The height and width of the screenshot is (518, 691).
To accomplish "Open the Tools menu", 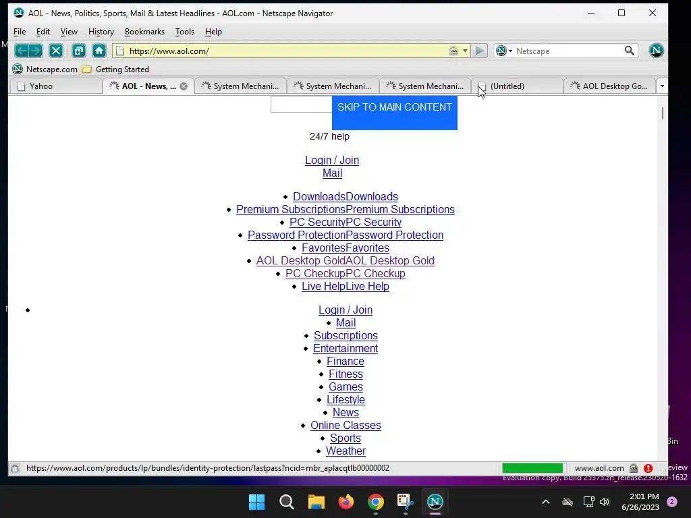I will coord(185,32).
